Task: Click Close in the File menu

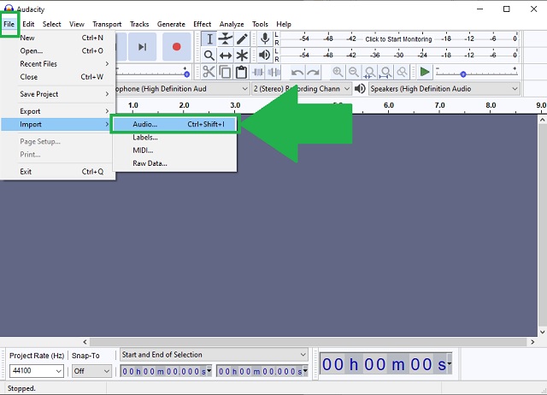Action: coord(58,77)
